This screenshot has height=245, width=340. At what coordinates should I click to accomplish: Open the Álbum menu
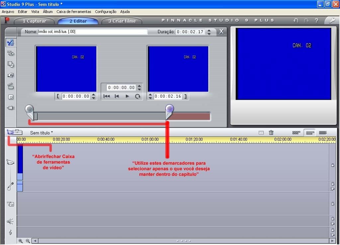coord(48,12)
